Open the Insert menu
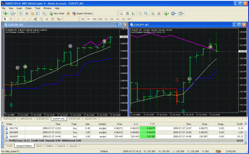Screen dimensions: 249x154 tap(19, 8)
